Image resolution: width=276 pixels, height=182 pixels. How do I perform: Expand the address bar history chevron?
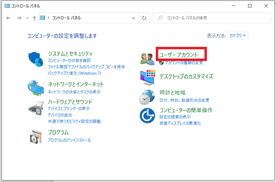[133, 18]
